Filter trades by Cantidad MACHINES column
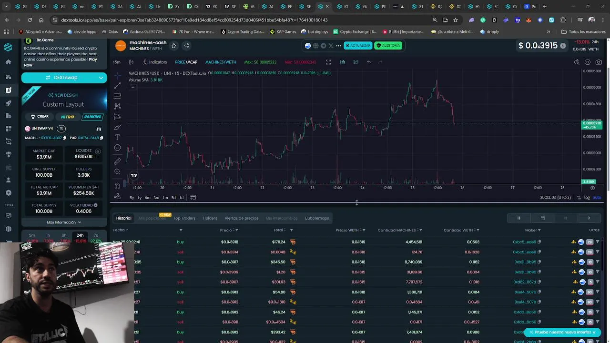Screen dimensions: 610x343 [420, 230]
